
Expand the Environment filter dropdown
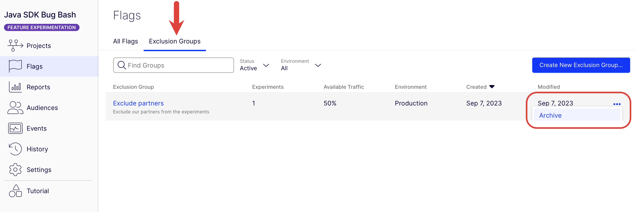(318, 65)
